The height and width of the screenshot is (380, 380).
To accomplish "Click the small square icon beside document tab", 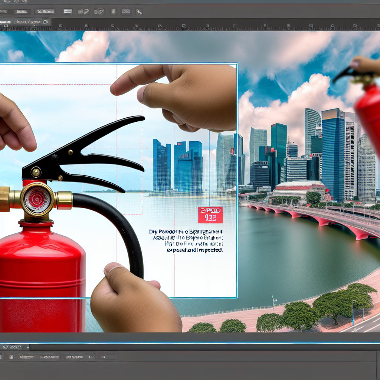I will 46,22.
